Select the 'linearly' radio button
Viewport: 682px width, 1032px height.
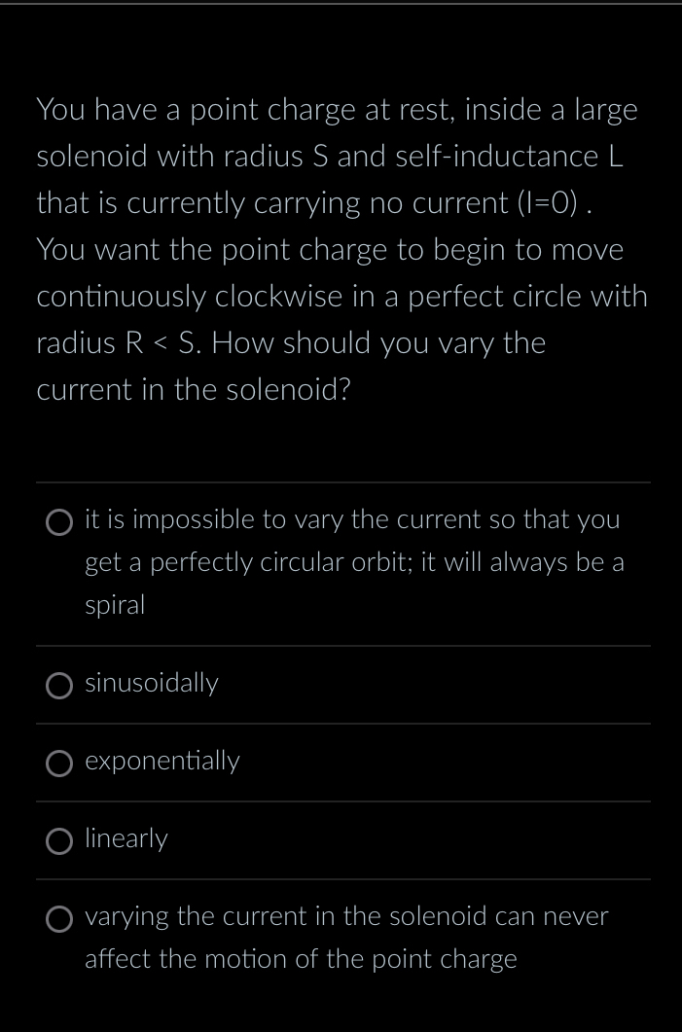pyautogui.click(x=59, y=840)
